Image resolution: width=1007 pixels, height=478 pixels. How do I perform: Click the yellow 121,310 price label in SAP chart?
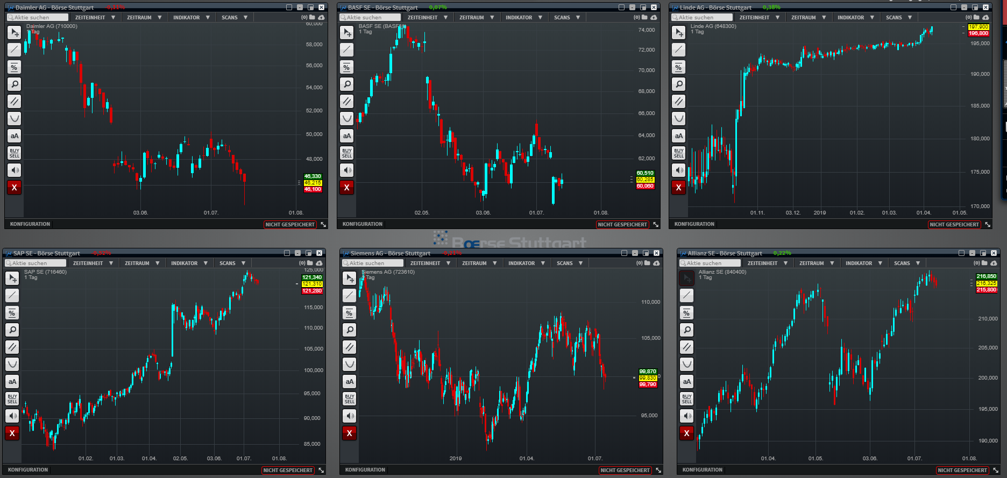pyautogui.click(x=312, y=284)
